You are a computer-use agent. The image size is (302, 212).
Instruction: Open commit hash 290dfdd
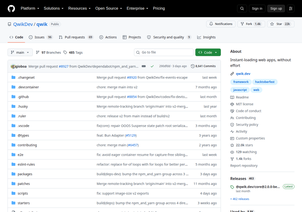coord(165,66)
